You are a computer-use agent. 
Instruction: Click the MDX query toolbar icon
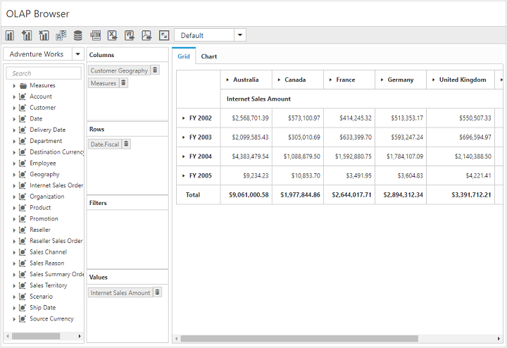[95, 35]
